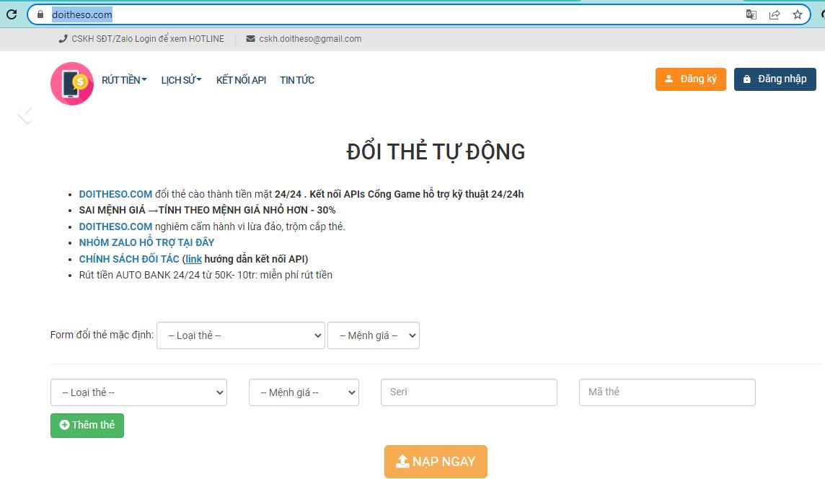Viewport: 825px width, 479px height.
Task: Open the first DOITHESO.COM link in list
Action: pyautogui.click(x=115, y=194)
